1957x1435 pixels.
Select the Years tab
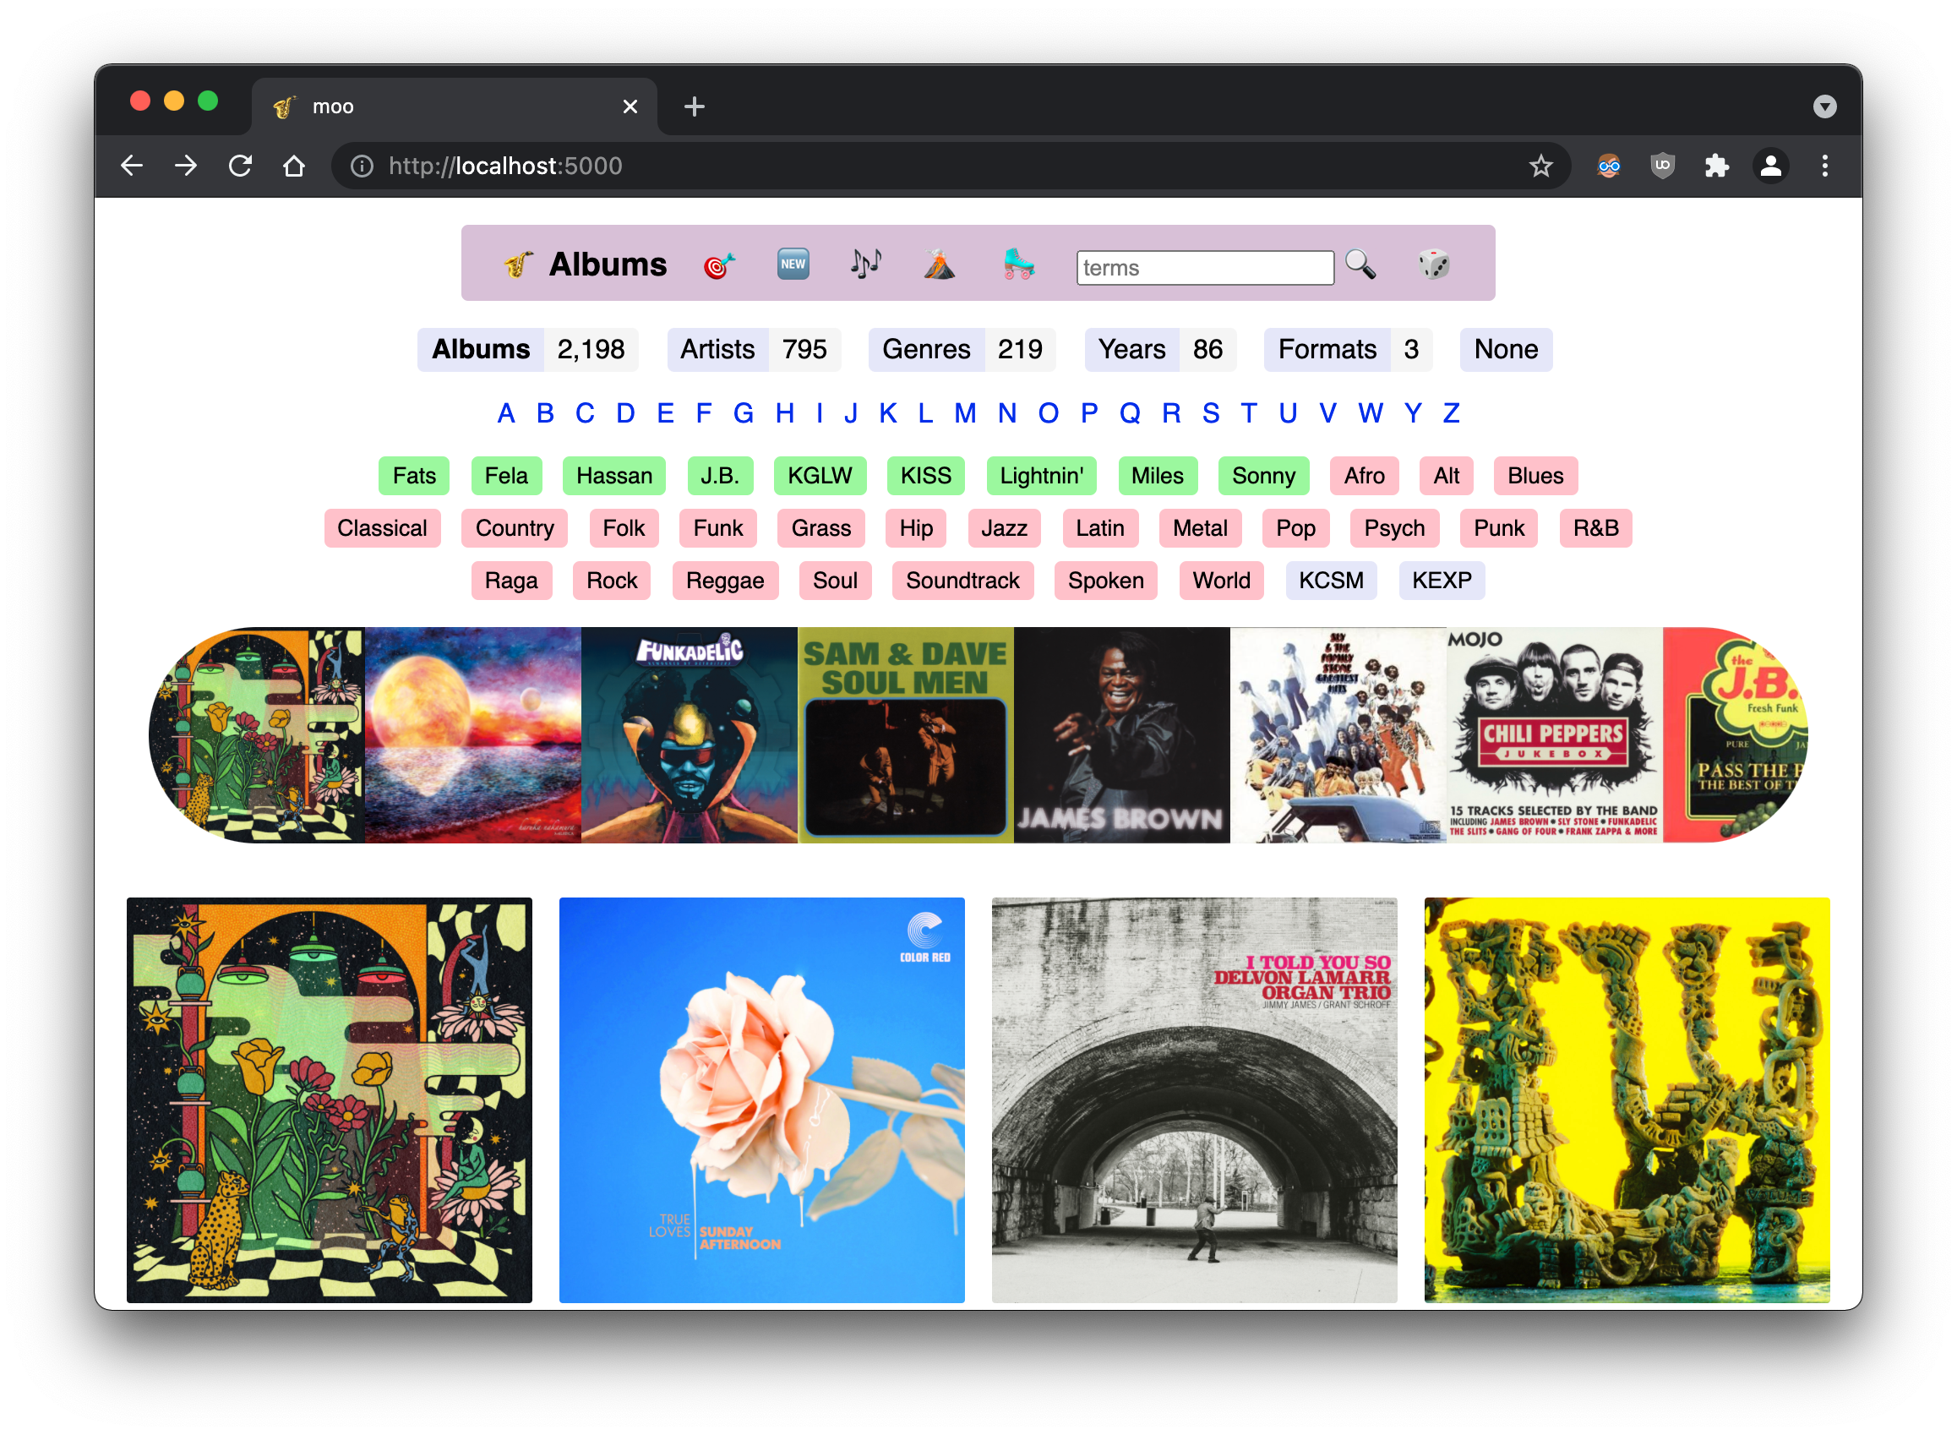pyautogui.click(x=1131, y=349)
